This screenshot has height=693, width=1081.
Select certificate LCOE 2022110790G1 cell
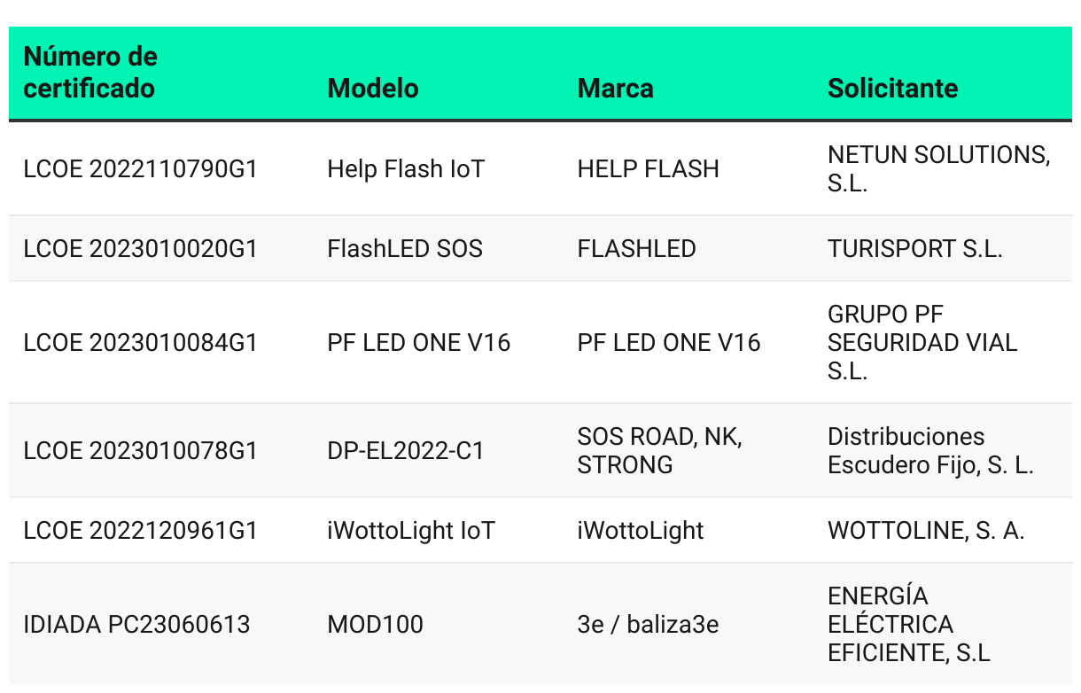point(140,169)
